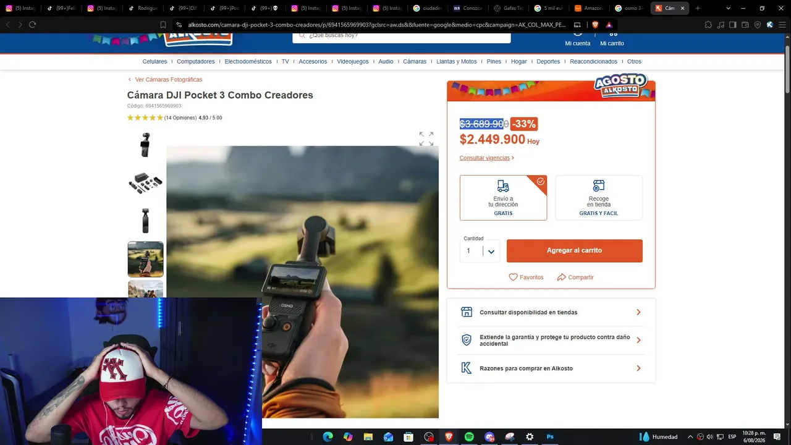Open Settings gear in the taskbar
This screenshot has width=791, height=445.
click(x=530, y=437)
